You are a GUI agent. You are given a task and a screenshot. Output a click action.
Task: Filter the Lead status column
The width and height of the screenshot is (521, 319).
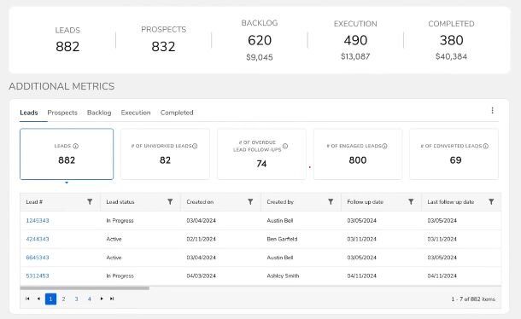pyautogui.click(x=170, y=202)
